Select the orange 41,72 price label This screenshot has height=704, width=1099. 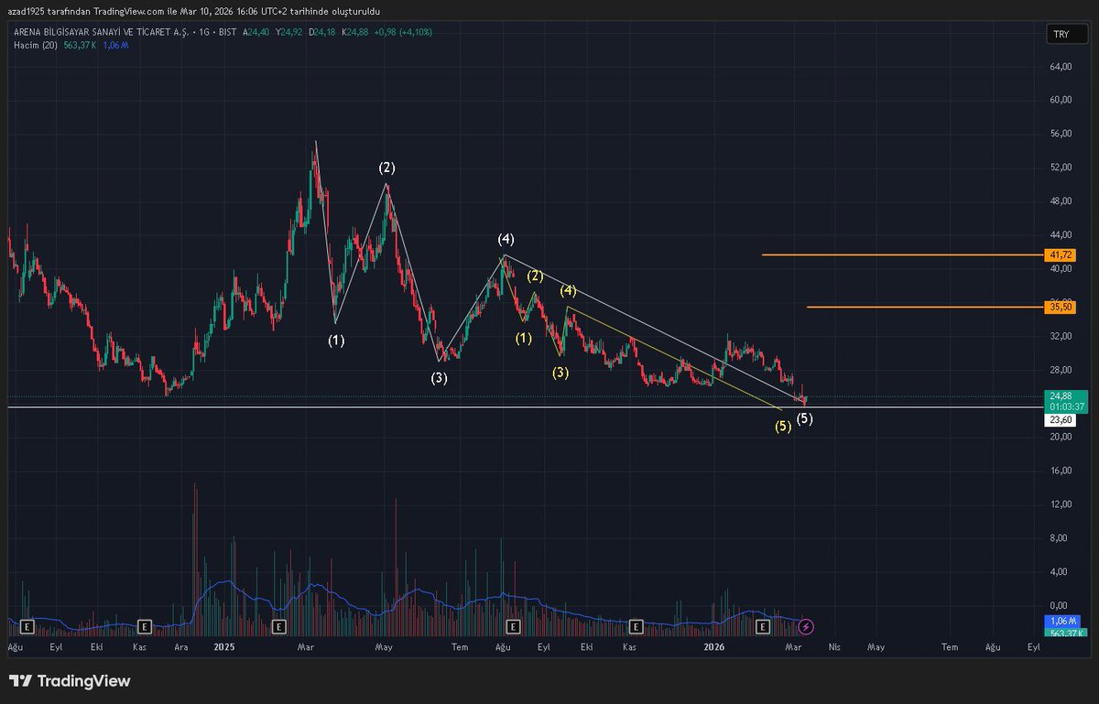tap(1062, 255)
